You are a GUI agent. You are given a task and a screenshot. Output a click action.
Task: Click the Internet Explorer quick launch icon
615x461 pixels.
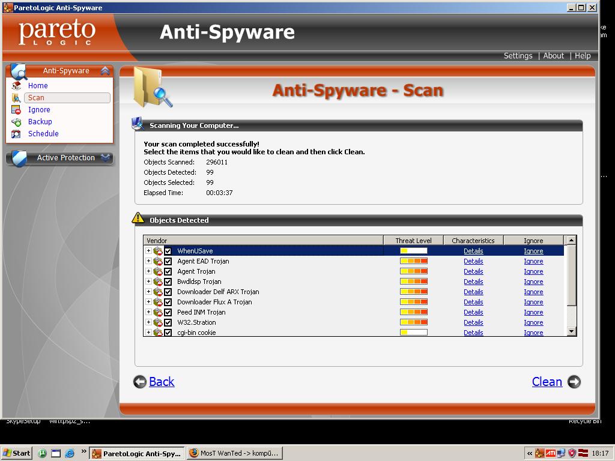tap(70, 453)
